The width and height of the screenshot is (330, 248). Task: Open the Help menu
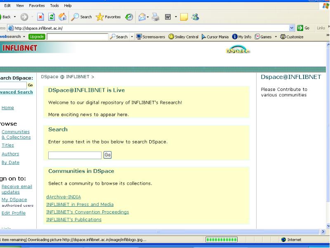(68, 5)
